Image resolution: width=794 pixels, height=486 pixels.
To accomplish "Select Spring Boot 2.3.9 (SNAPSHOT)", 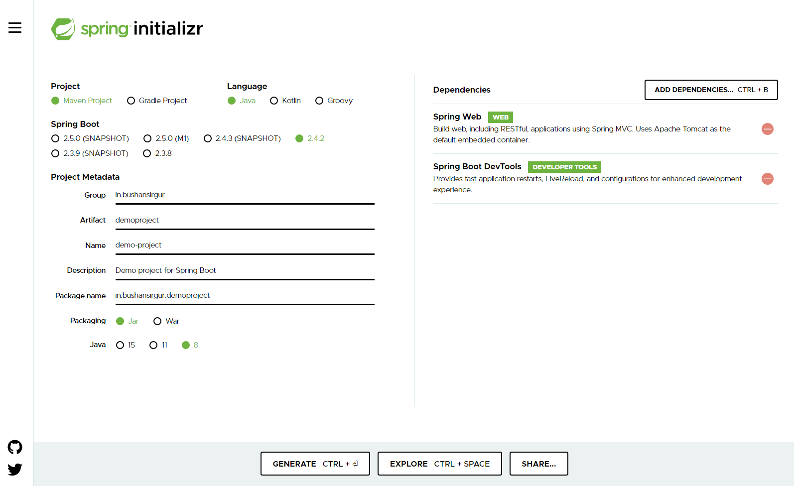I will point(90,153).
